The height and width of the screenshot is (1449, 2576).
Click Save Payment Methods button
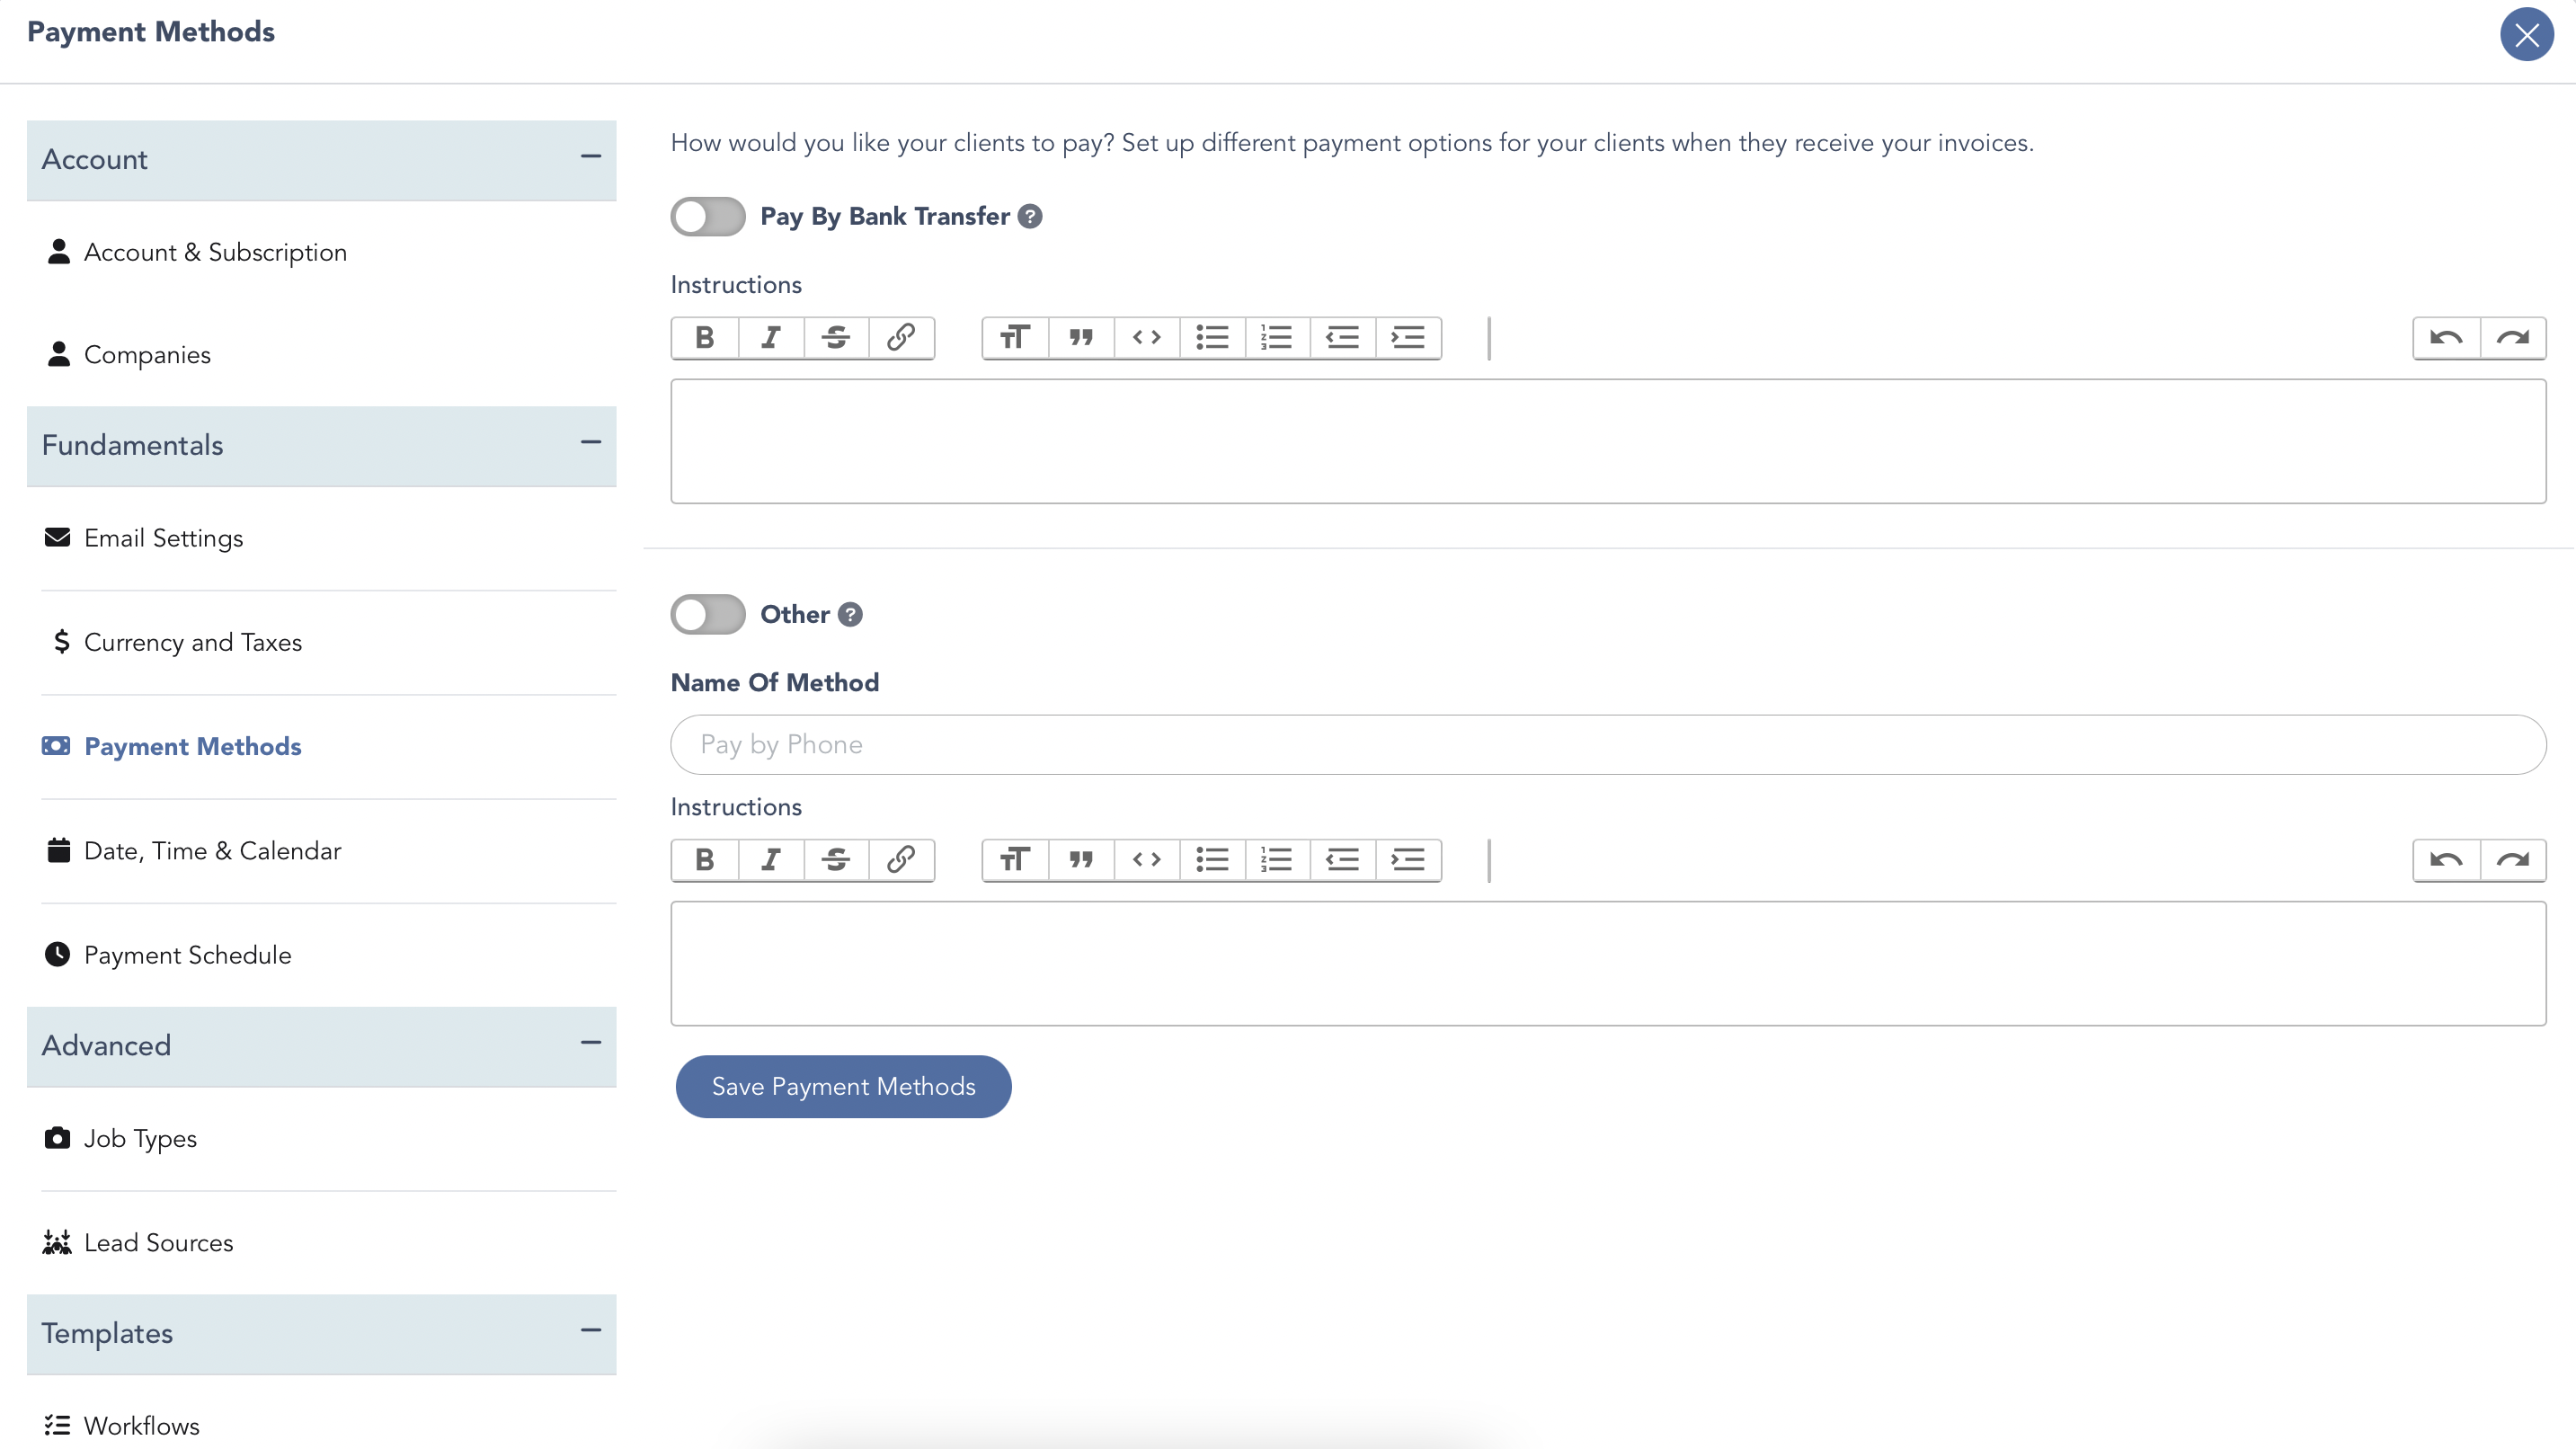tap(844, 1087)
